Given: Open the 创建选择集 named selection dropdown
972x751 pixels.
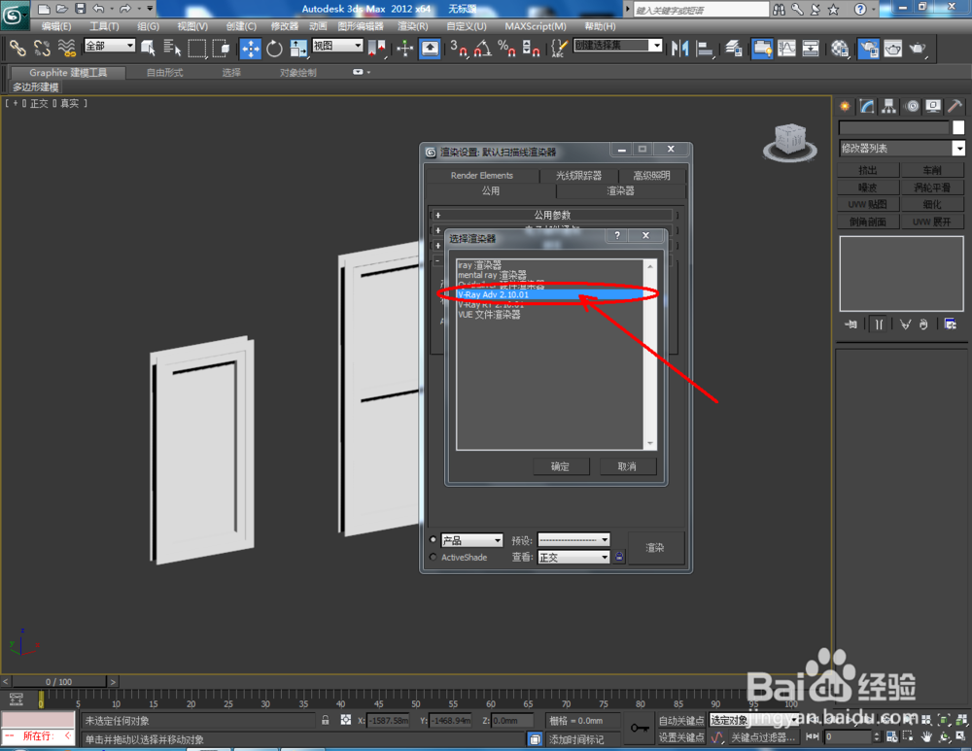Looking at the screenshot, I should [x=617, y=46].
